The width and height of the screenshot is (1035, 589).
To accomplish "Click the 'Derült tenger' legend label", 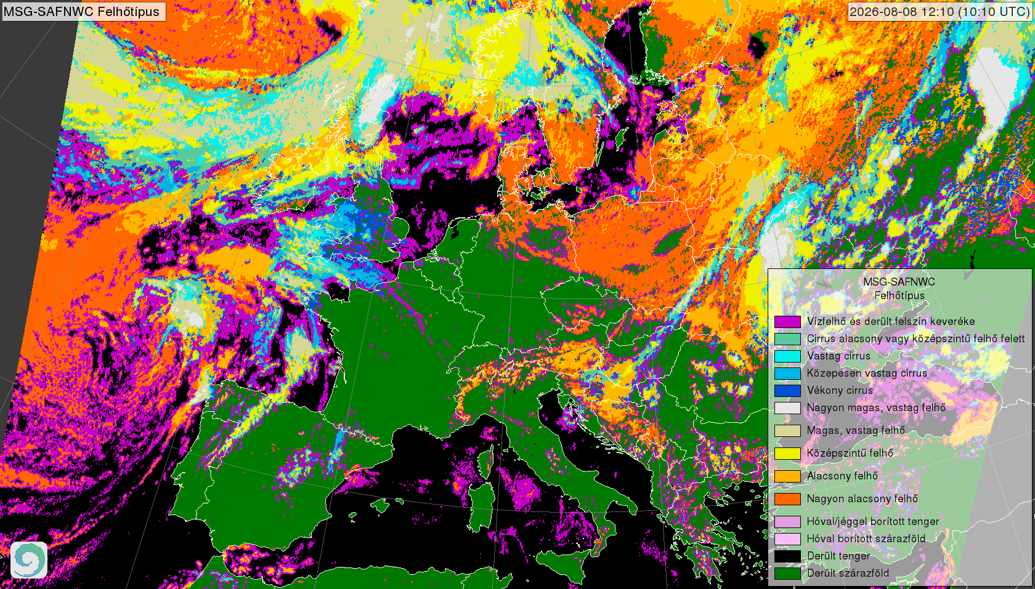I will 838,556.
